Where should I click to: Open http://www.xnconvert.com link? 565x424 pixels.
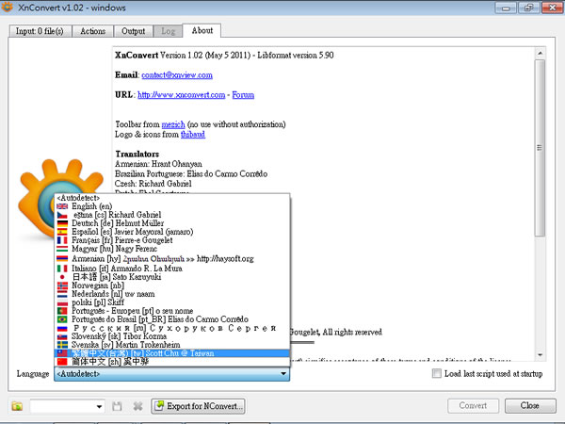point(181,95)
